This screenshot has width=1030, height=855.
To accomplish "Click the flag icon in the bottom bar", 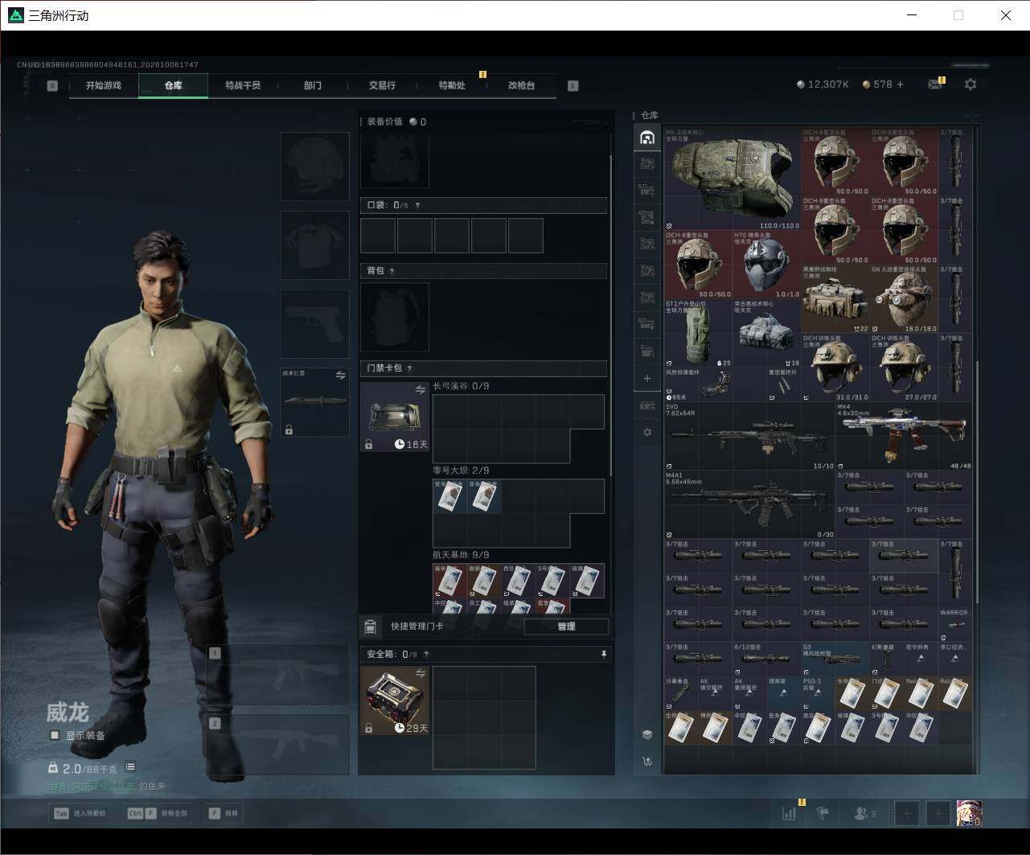I will (823, 813).
